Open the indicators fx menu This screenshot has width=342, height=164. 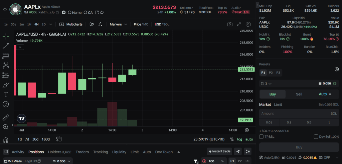(x=100, y=24)
